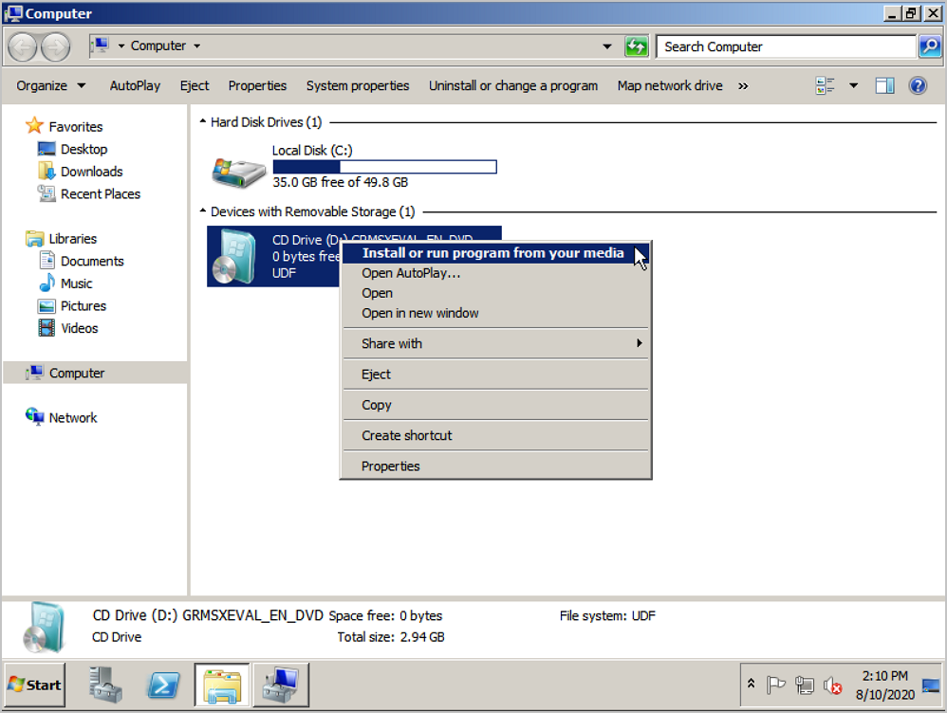Open Music library

[76, 283]
